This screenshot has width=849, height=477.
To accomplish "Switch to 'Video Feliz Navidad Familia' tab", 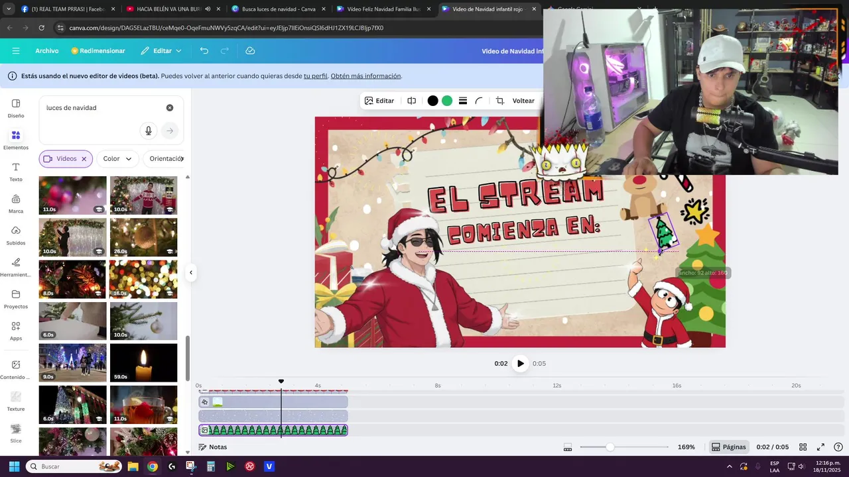I will [383, 9].
